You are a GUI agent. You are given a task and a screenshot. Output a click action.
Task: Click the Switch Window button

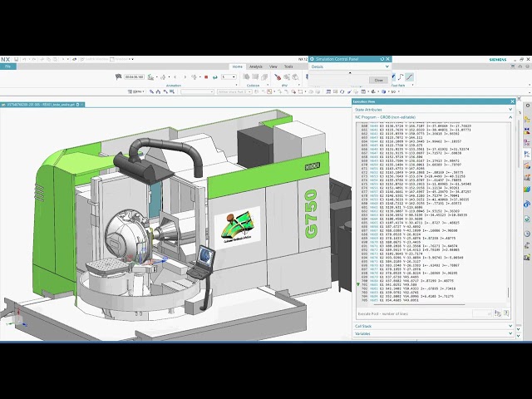tap(94, 59)
